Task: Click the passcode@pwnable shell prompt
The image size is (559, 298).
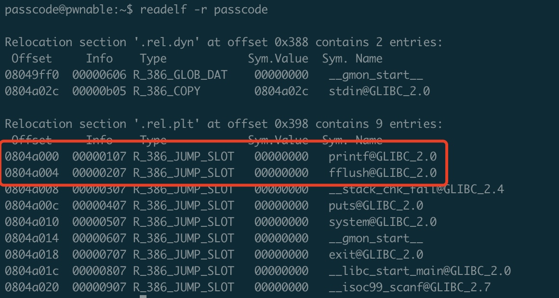Action: click(x=66, y=10)
